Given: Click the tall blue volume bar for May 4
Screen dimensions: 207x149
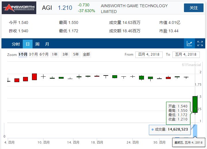Looking at the screenshot, I should (195, 131).
